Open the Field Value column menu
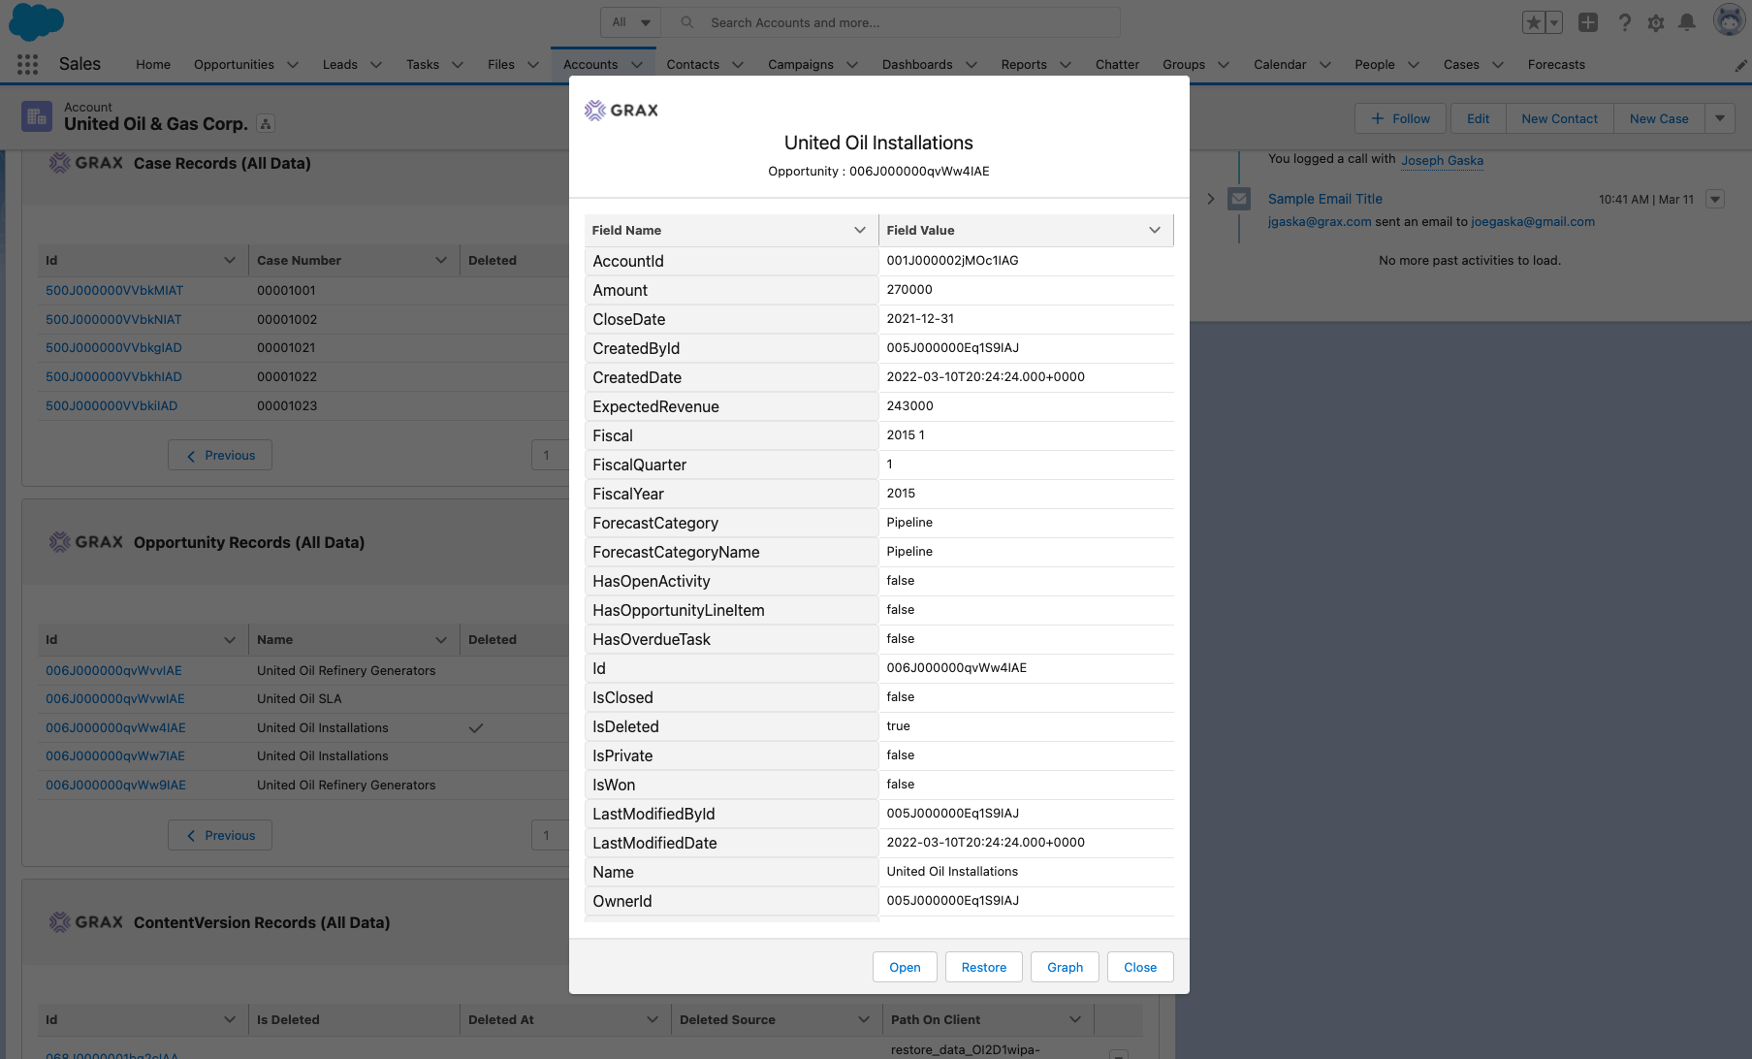This screenshot has width=1752, height=1059. (x=1155, y=230)
